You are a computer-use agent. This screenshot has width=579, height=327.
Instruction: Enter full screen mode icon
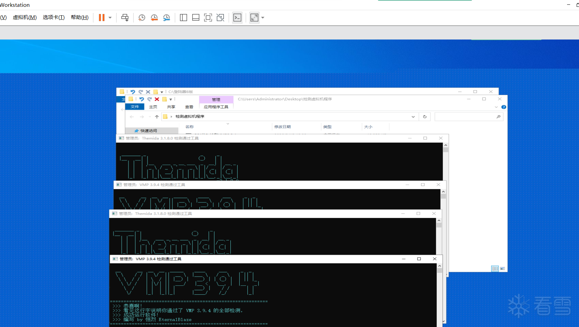click(208, 18)
